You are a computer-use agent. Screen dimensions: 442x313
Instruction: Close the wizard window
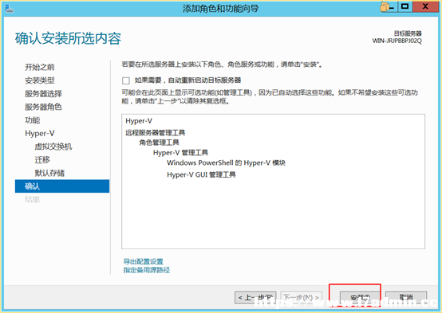pyautogui.click(x=426, y=6)
